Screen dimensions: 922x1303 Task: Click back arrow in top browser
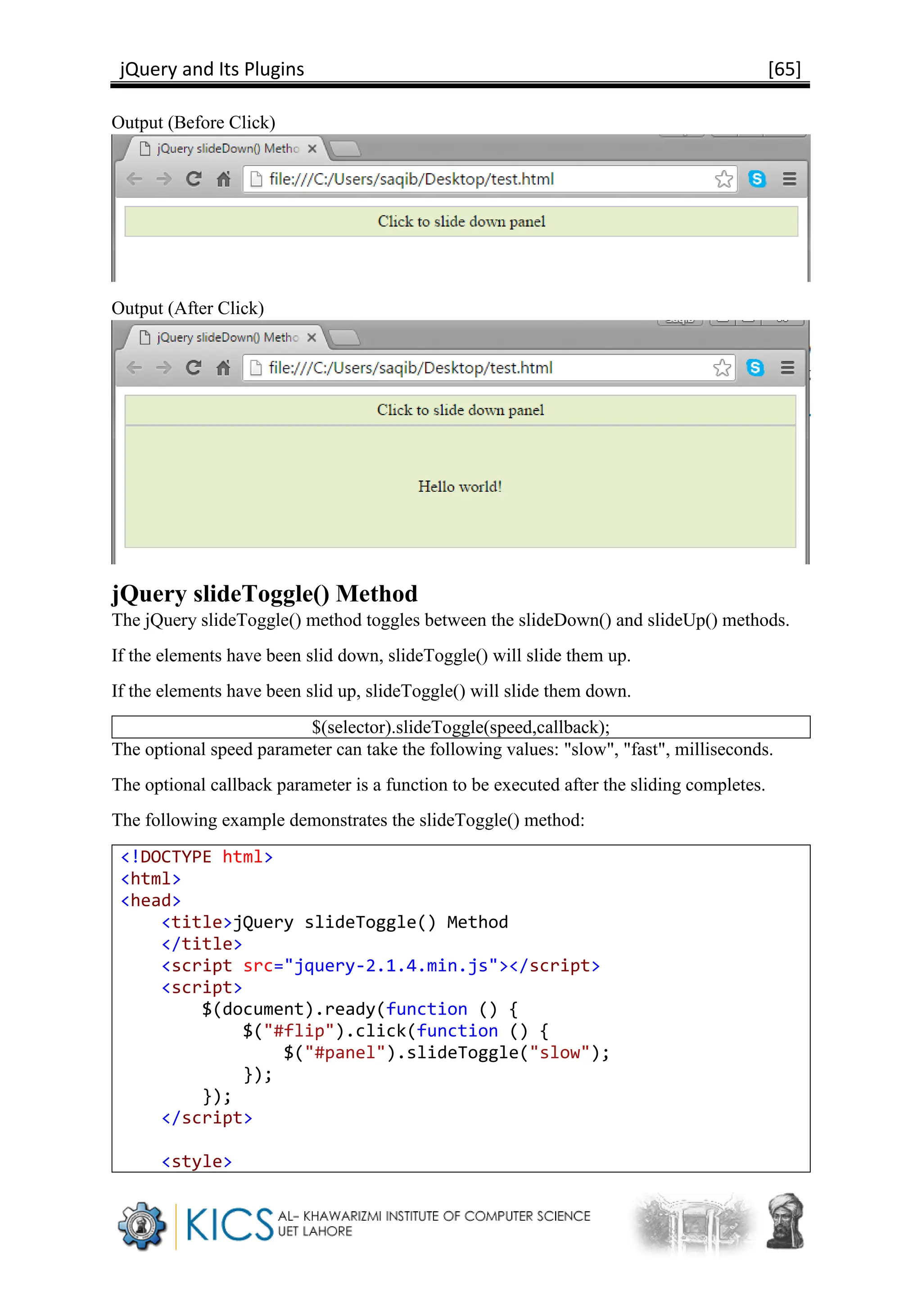pyautogui.click(x=134, y=180)
